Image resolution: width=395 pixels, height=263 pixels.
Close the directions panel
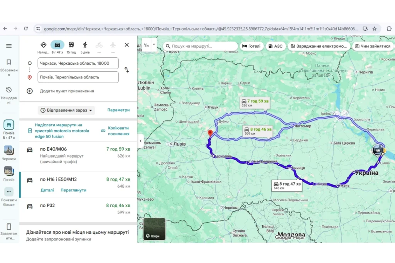pyautogui.click(x=127, y=45)
